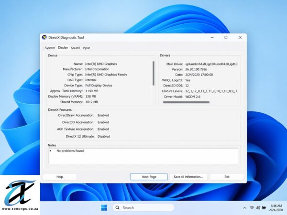Click the DAC Type value Internal
Screen dimensions: 287x215
(x=90, y=80)
